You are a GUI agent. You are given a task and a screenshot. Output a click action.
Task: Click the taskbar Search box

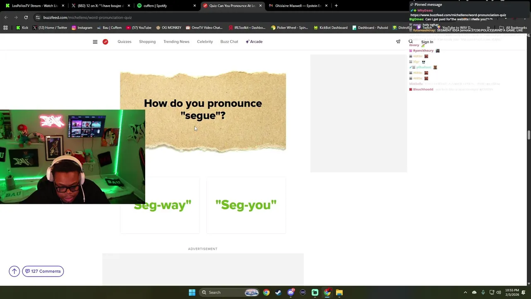(229, 292)
